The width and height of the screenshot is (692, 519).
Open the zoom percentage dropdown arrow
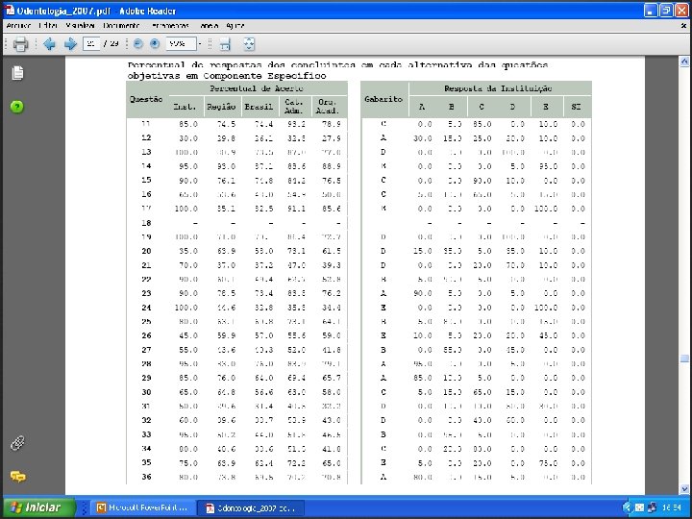point(200,43)
